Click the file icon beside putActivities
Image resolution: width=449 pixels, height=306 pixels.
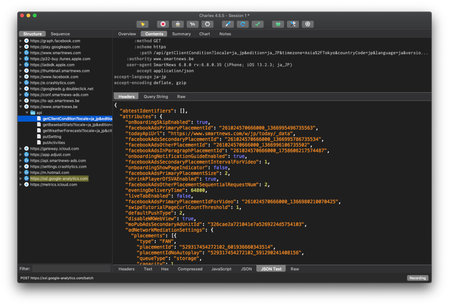(x=39, y=143)
